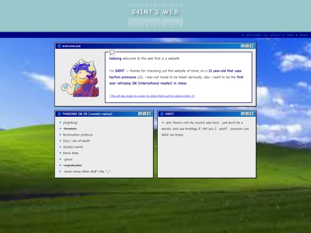Click the 'annd many other stuff' entry

pyautogui.click(x=88, y=171)
